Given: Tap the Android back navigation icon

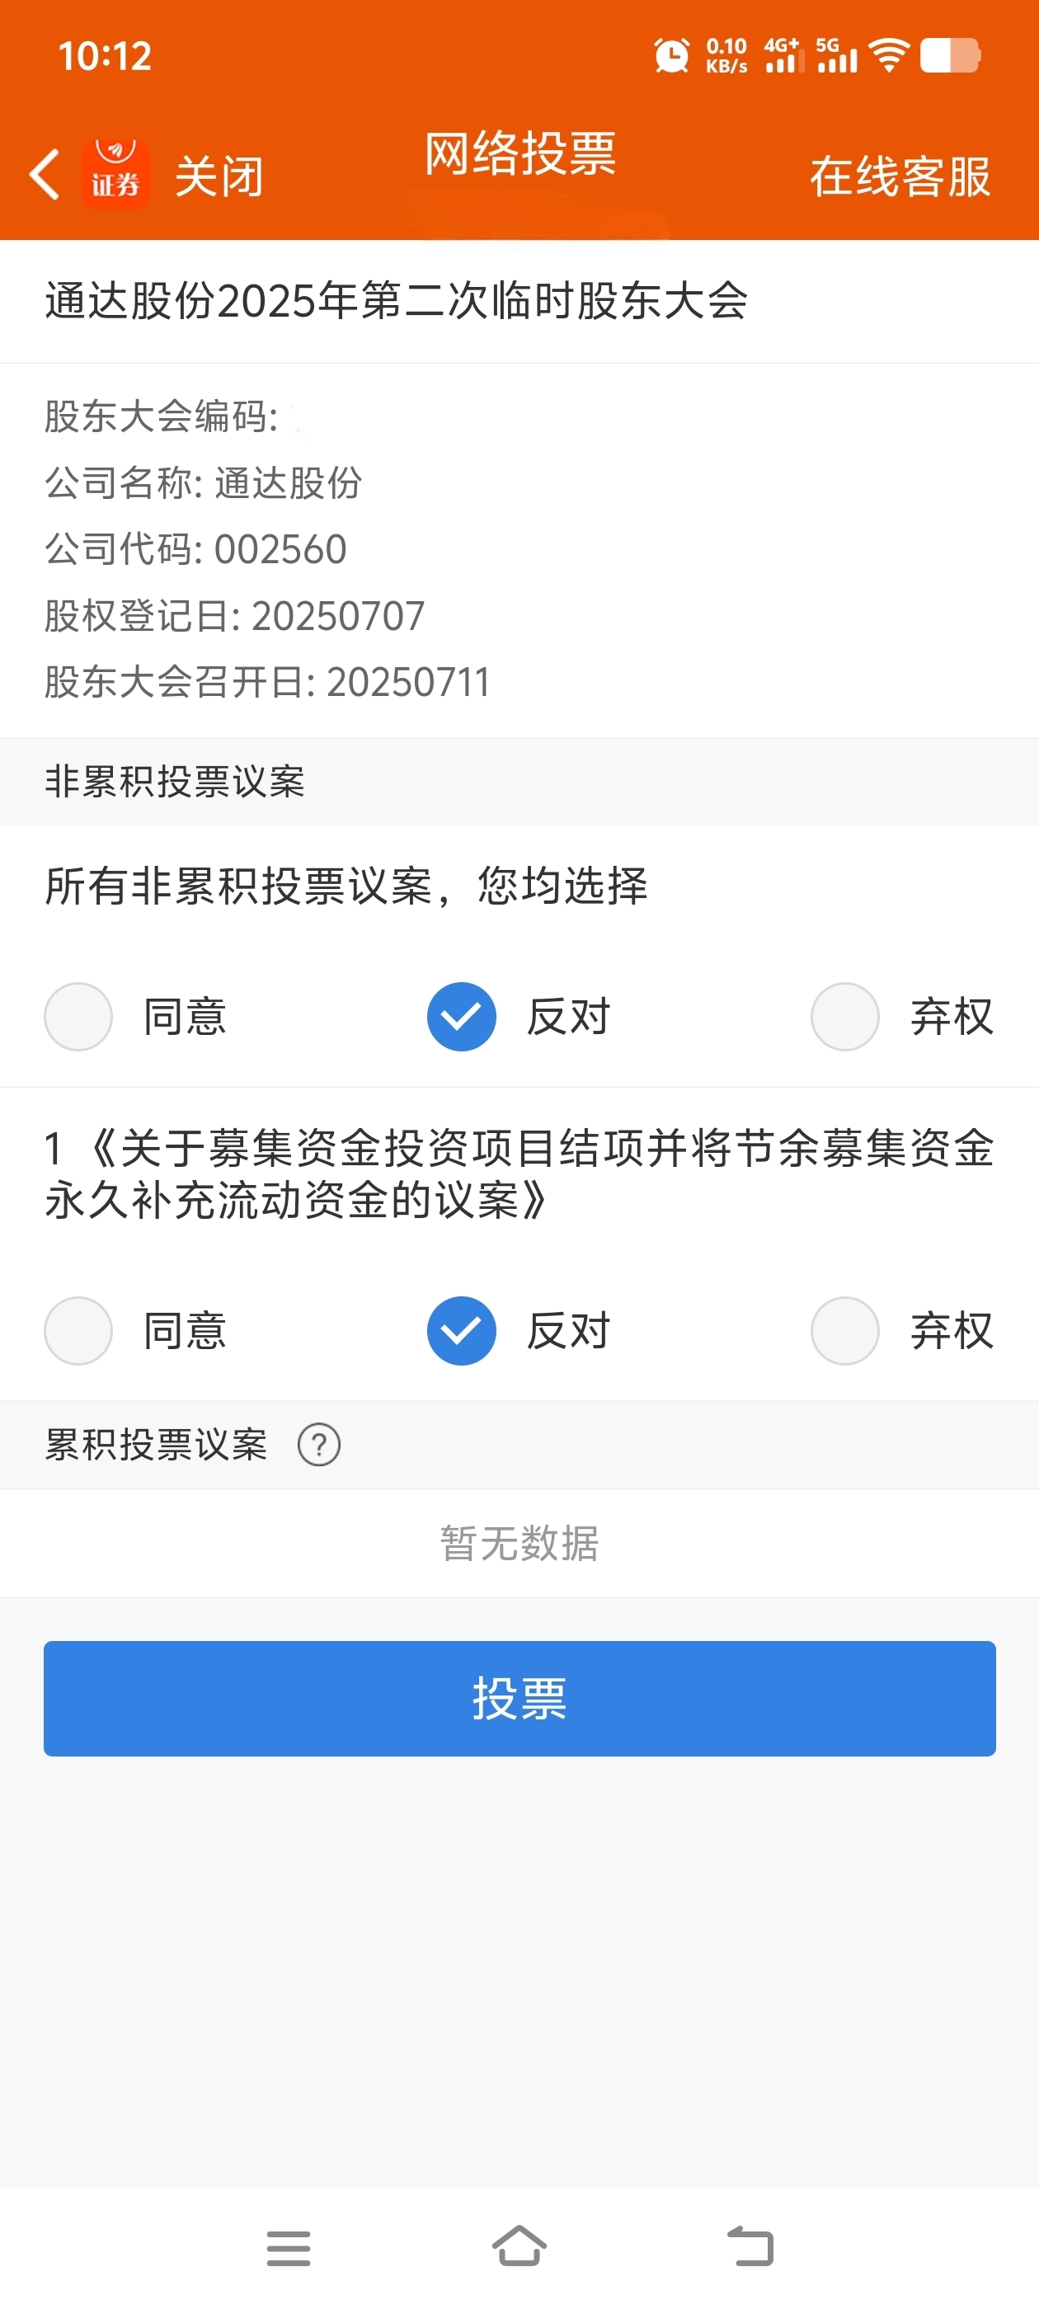Looking at the screenshot, I should 750,2246.
